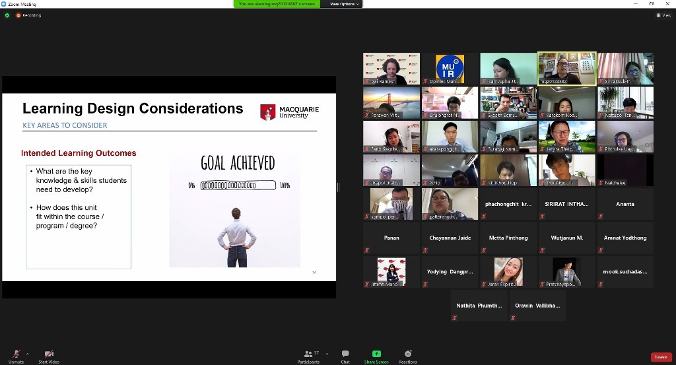Click the green Share Screen icon

(x=376, y=356)
